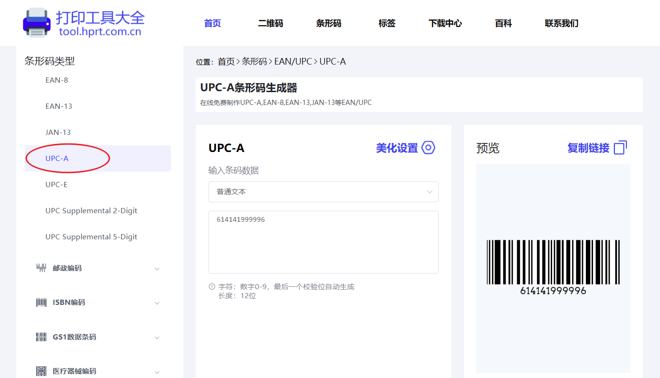Click the 长度：12位 hint text

pyautogui.click(x=237, y=296)
